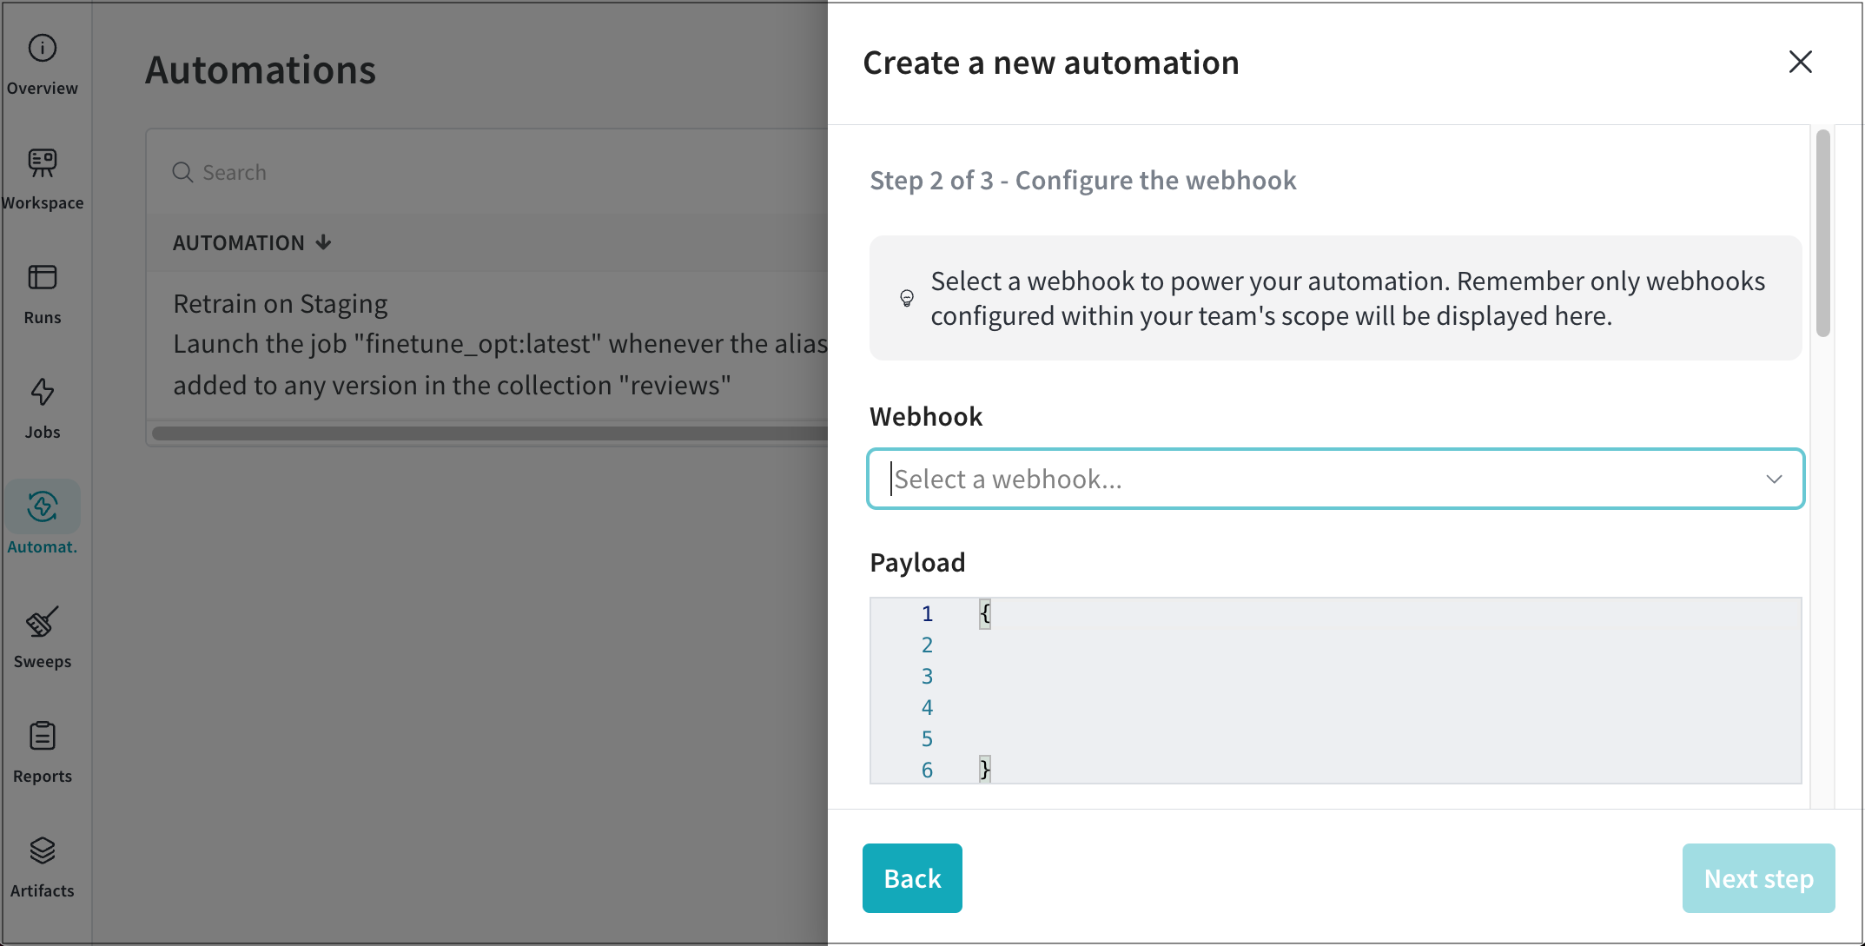Viewport: 1865px width, 946px height.
Task: Expand the webhook dropdown chevron
Action: pos(1773,479)
